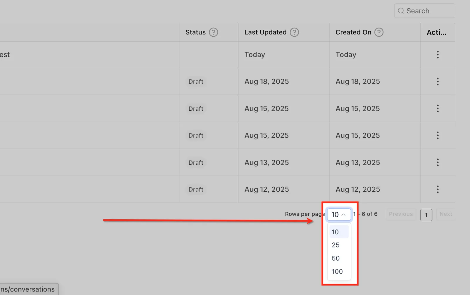The height and width of the screenshot is (295, 470).
Task: Click the Previous page button
Action: [x=401, y=214]
